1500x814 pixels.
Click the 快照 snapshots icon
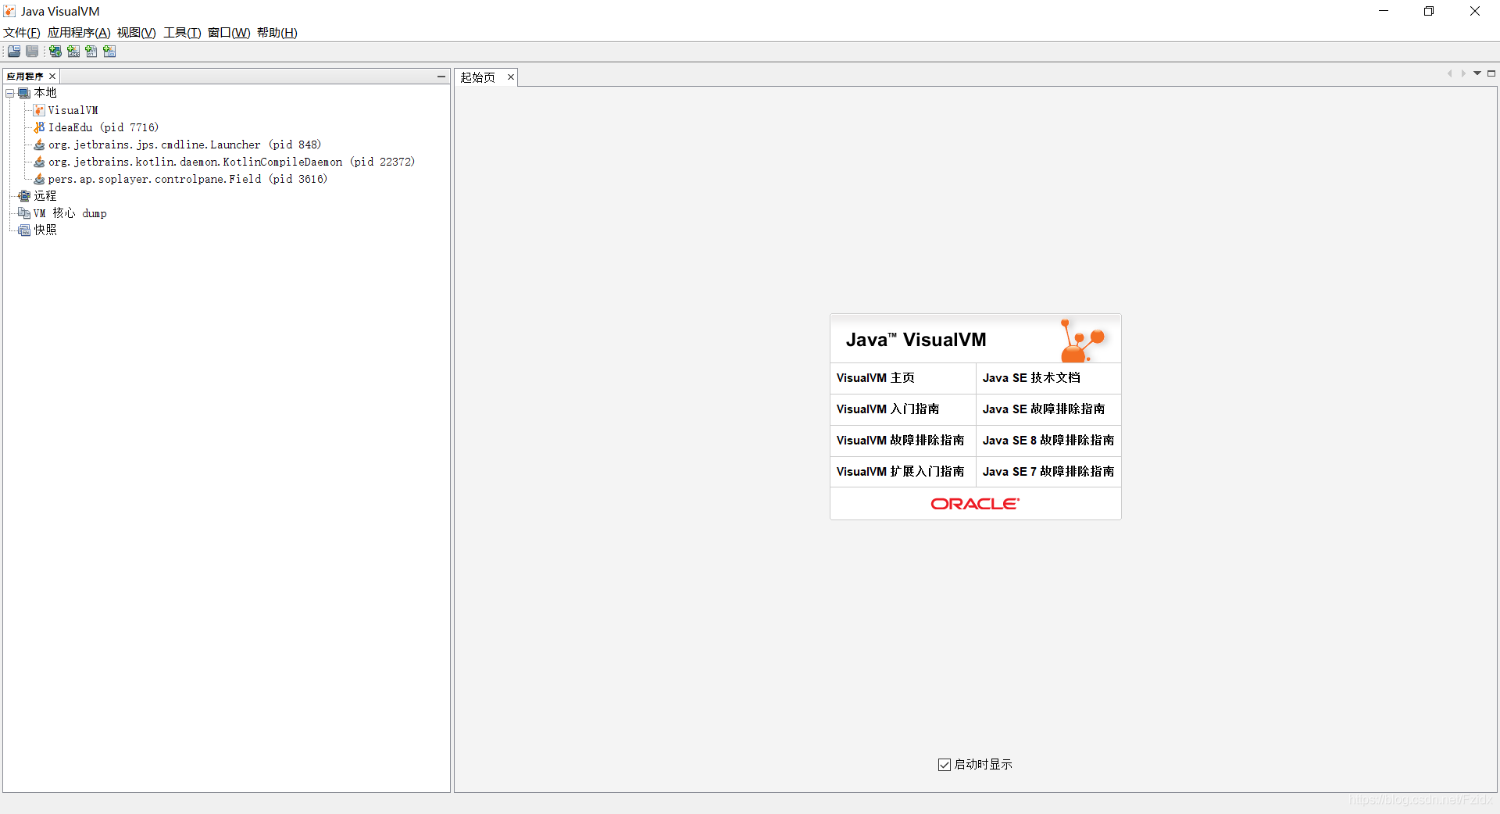(24, 230)
